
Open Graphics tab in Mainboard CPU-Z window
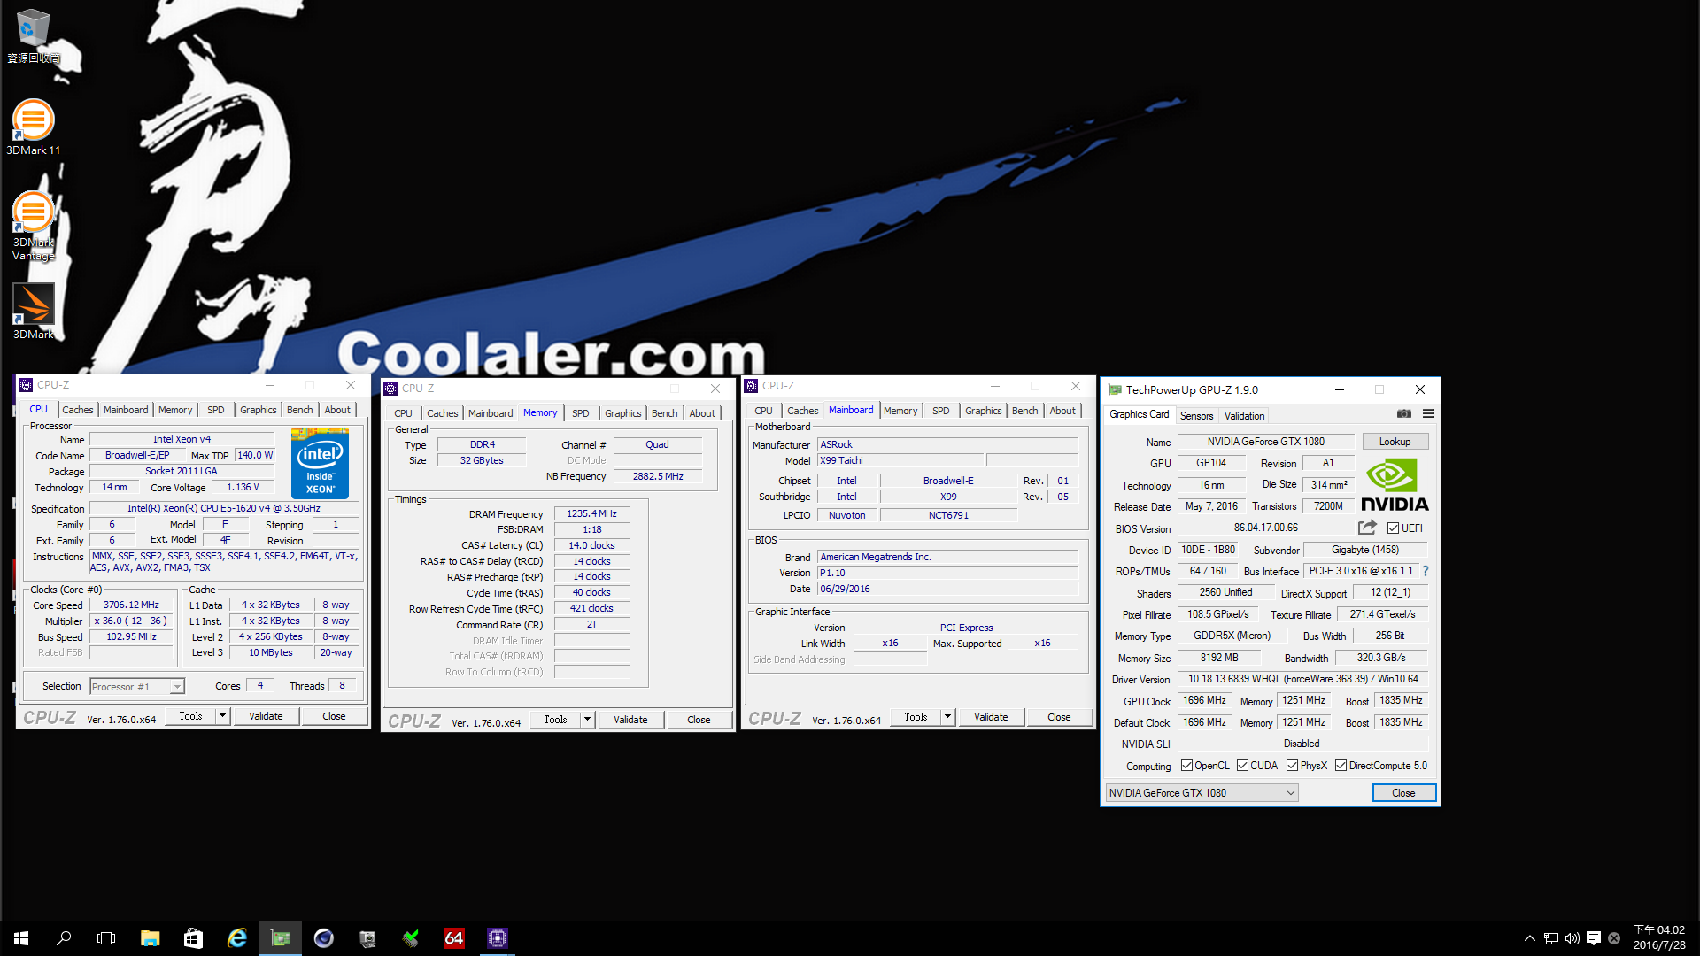[983, 411]
